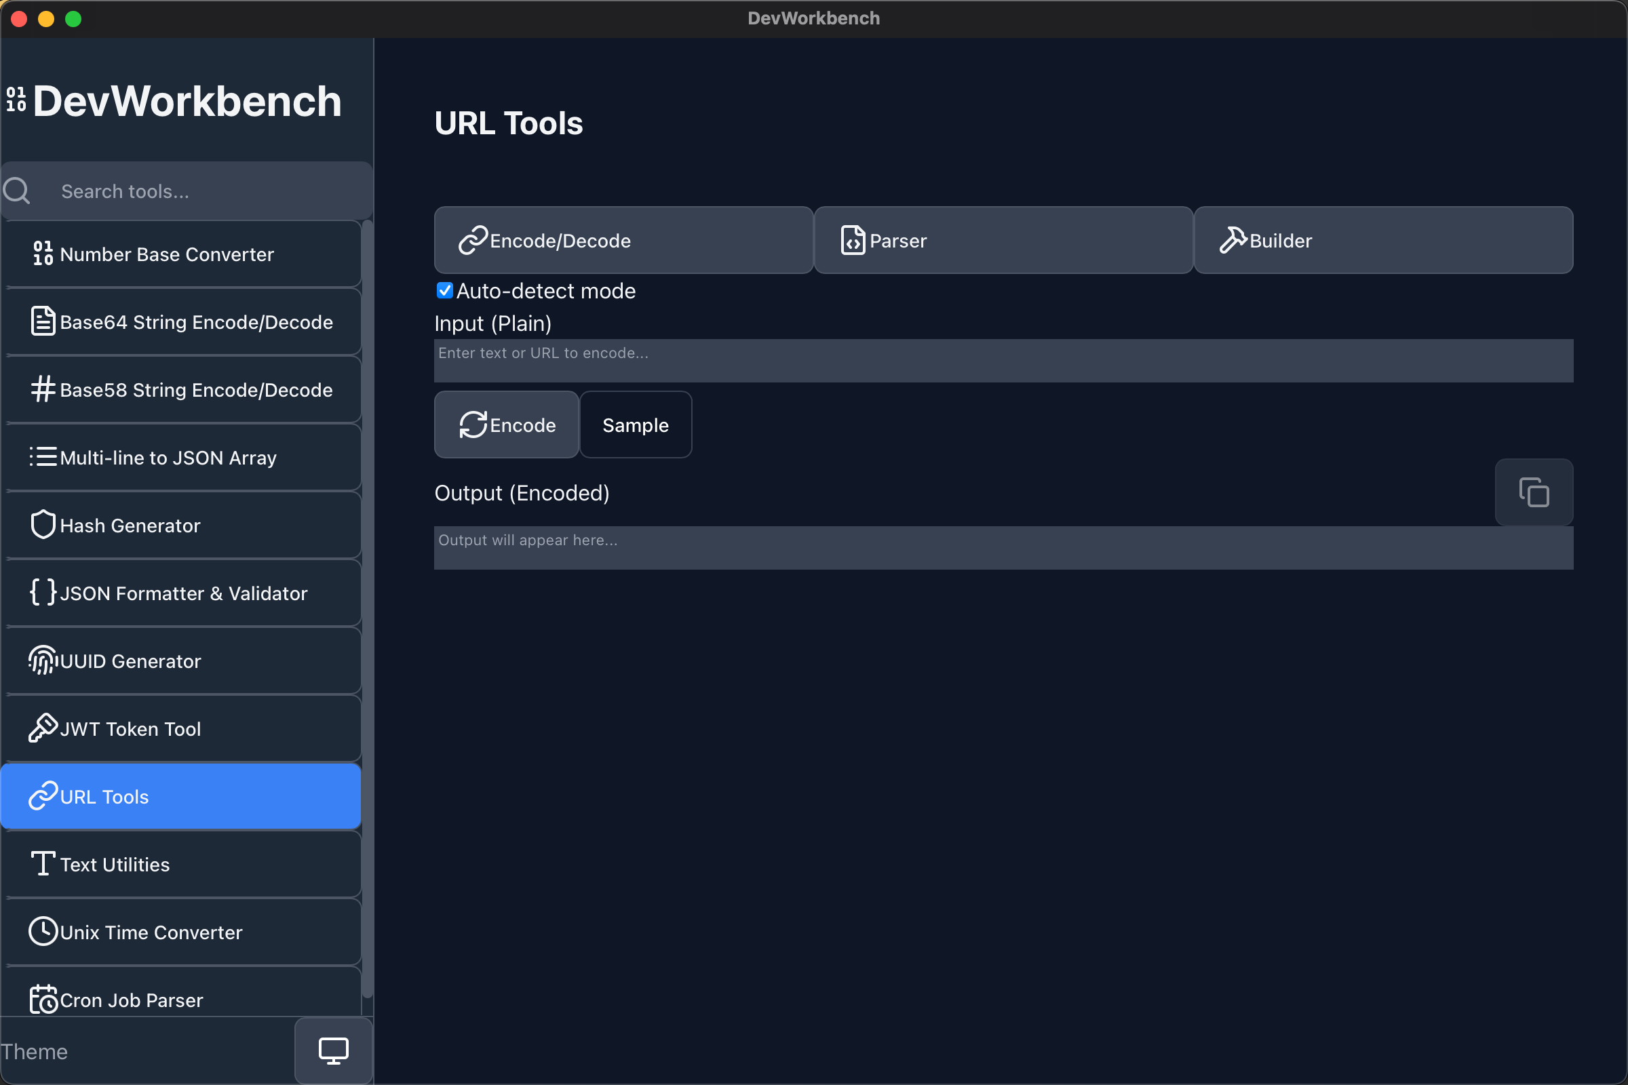The height and width of the screenshot is (1085, 1628).
Task: Load sample input with Sample button
Action: point(636,425)
